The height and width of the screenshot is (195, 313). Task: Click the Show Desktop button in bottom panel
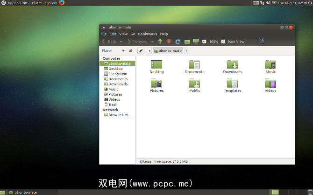2,192
